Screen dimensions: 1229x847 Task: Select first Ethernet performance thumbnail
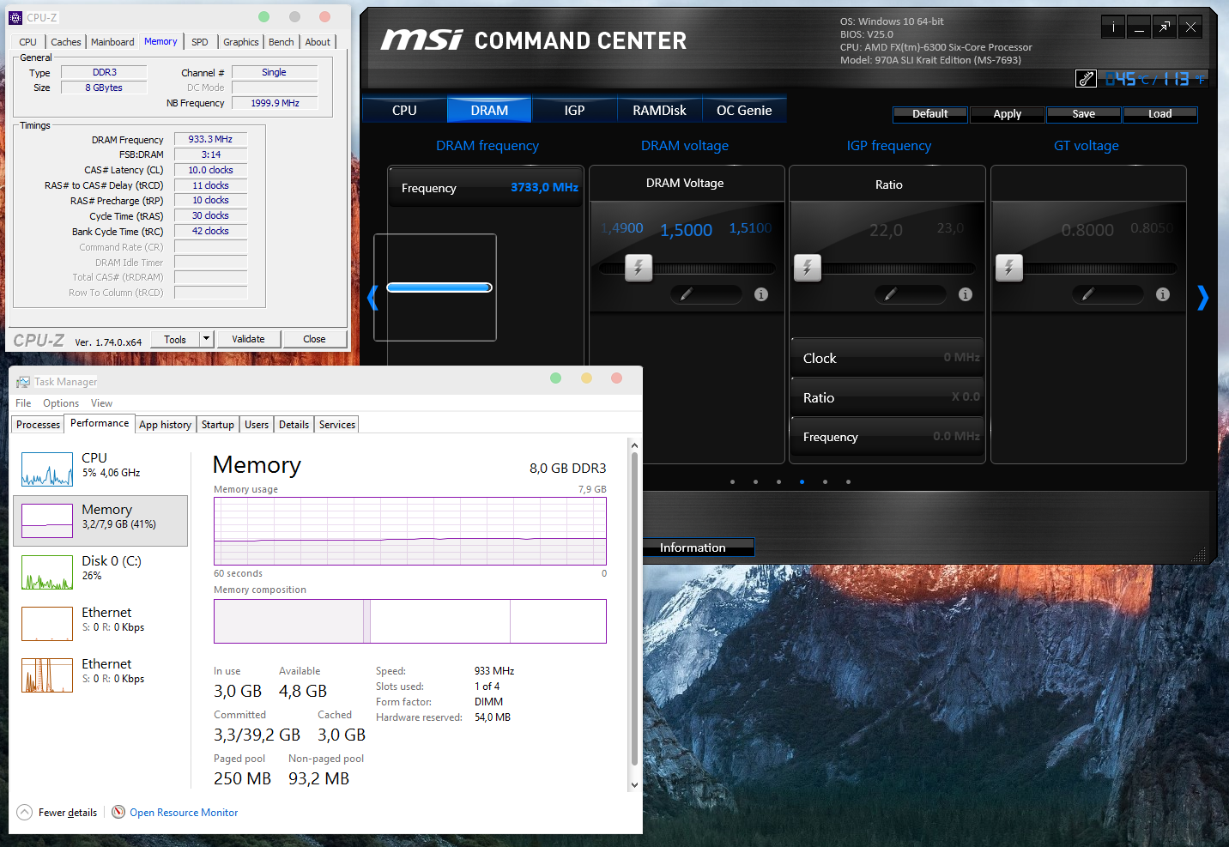pos(47,624)
